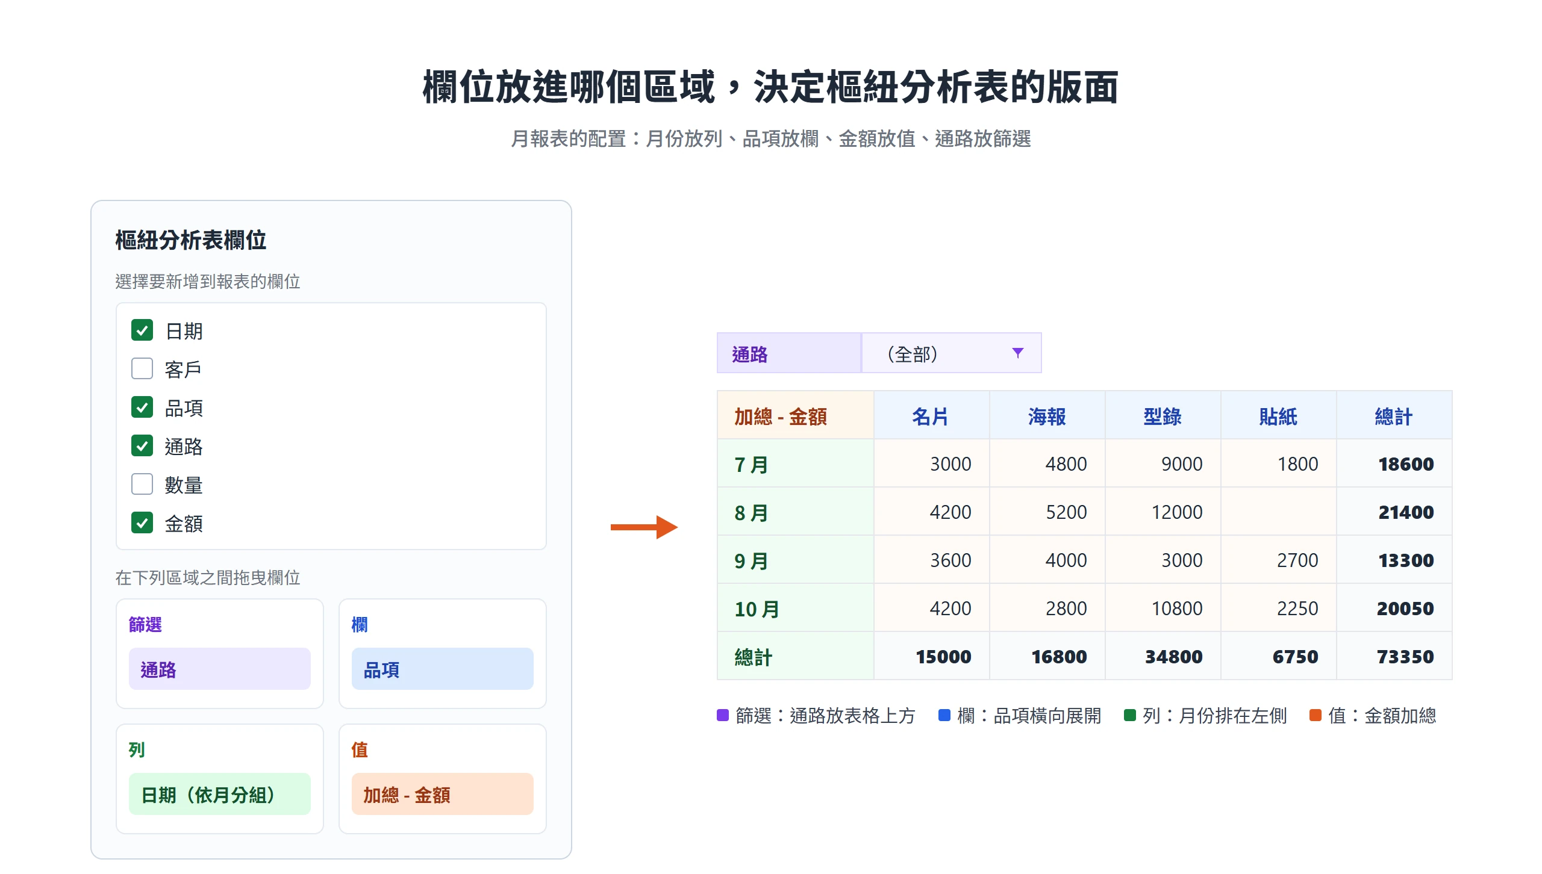Click the 2700 value in 9 月 row
The image size is (1542, 874).
click(1278, 560)
